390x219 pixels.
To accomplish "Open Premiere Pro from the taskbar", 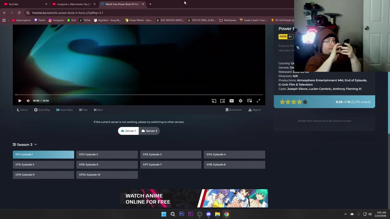I will [x=191, y=214].
